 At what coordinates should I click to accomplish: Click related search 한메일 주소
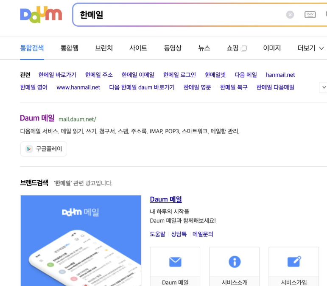click(x=99, y=75)
